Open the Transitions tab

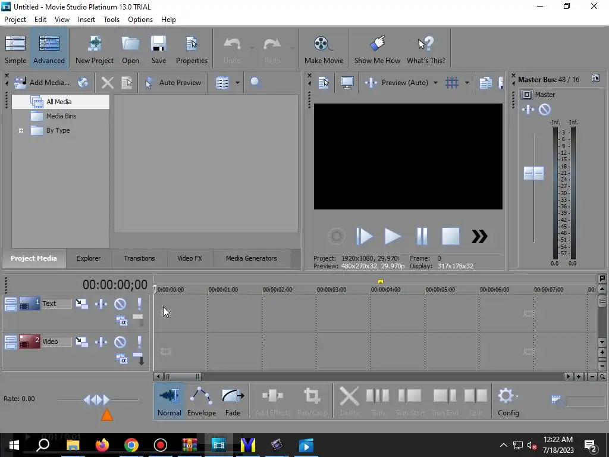tap(139, 258)
